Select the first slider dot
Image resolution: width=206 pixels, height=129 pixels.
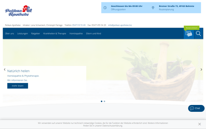tap(102, 101)
